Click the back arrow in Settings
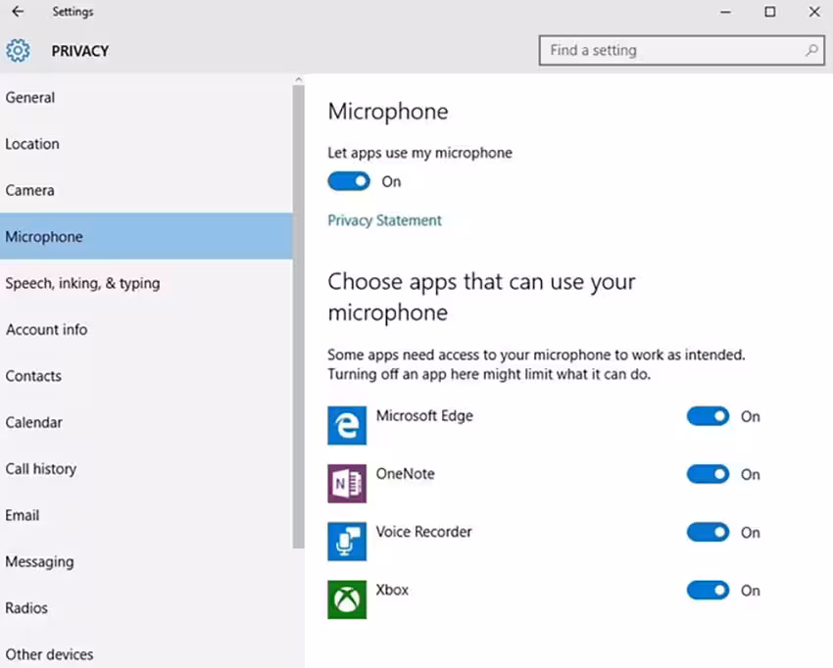This screenshot has width=833, height=668. (x=18, y=11)
